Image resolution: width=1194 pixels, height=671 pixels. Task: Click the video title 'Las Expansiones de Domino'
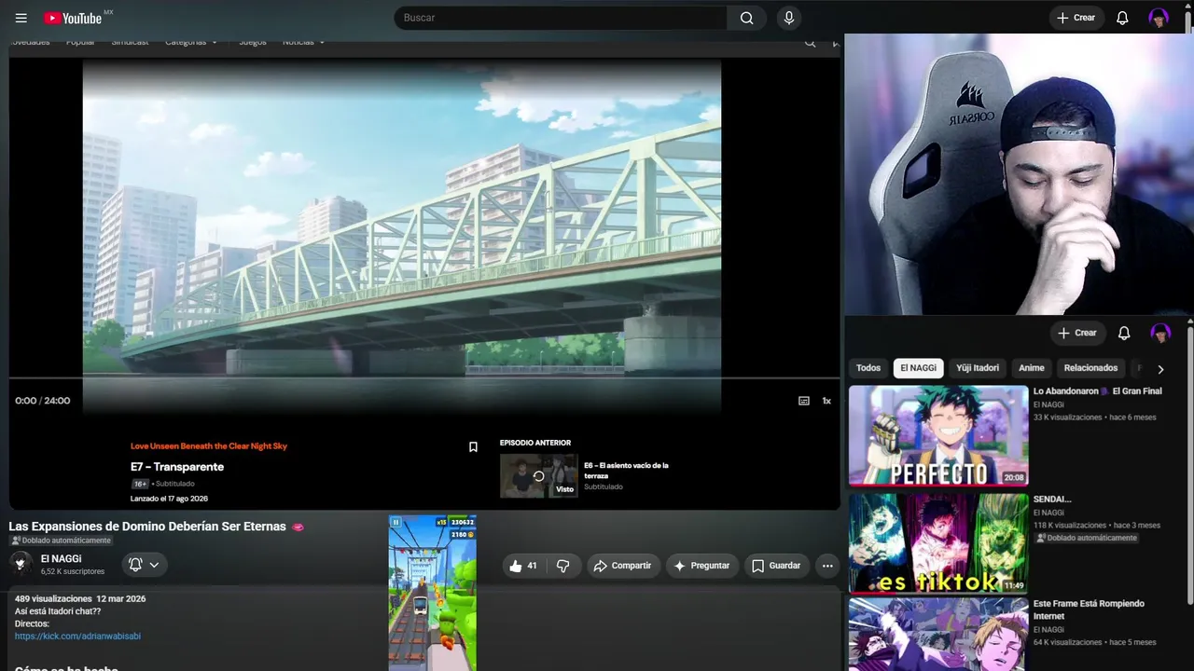(x=147, y=527)
